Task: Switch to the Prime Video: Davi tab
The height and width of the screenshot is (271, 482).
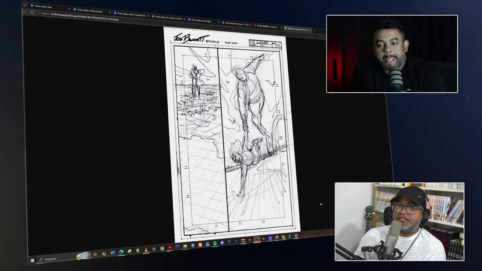Action: [x=50, y=6]
